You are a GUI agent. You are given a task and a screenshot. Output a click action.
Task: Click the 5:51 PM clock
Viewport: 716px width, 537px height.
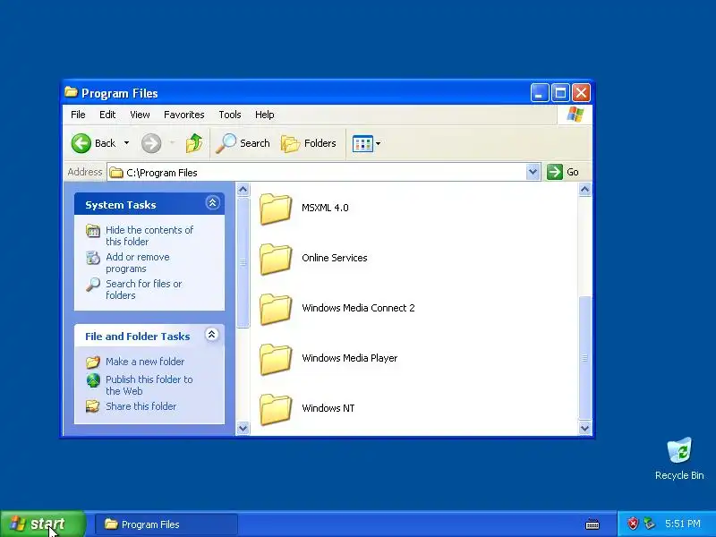click(683, 524)
